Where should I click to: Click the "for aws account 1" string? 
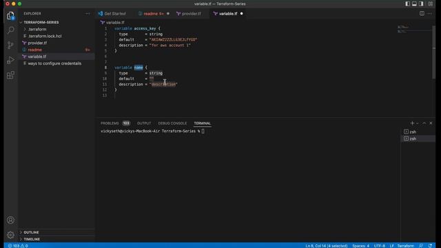[x=170, y=45]
